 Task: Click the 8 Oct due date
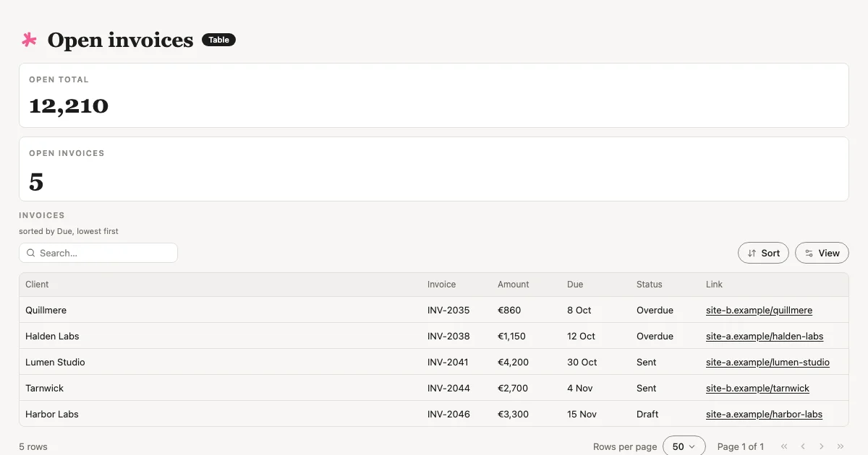tap(579, 310)
